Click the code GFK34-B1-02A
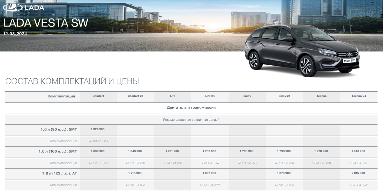The width and height of the screenshot is (383, 191). (x=135, y=185)
